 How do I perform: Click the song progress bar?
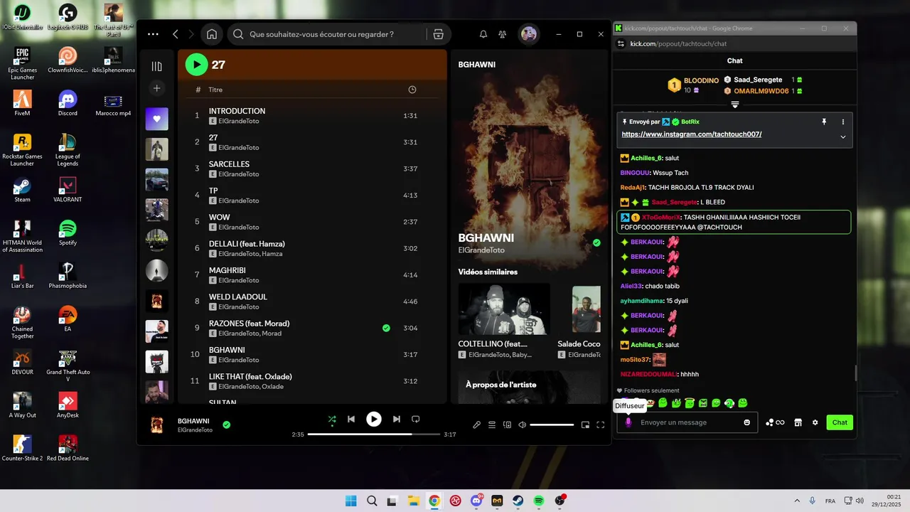[x=373, y=434]
